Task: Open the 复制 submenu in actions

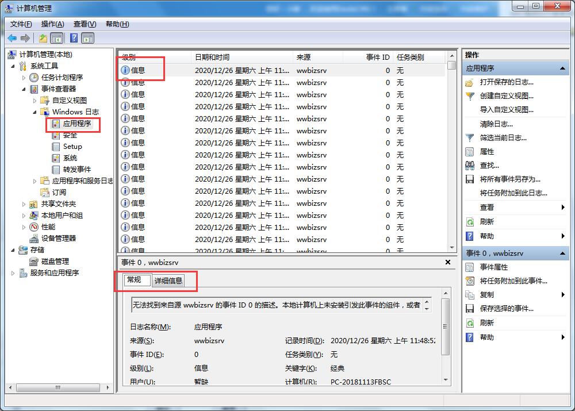Action: [x=486, y=295]
